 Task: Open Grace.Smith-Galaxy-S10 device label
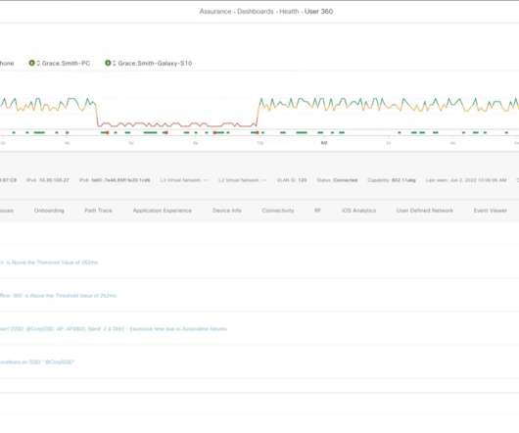coord(155,64)
